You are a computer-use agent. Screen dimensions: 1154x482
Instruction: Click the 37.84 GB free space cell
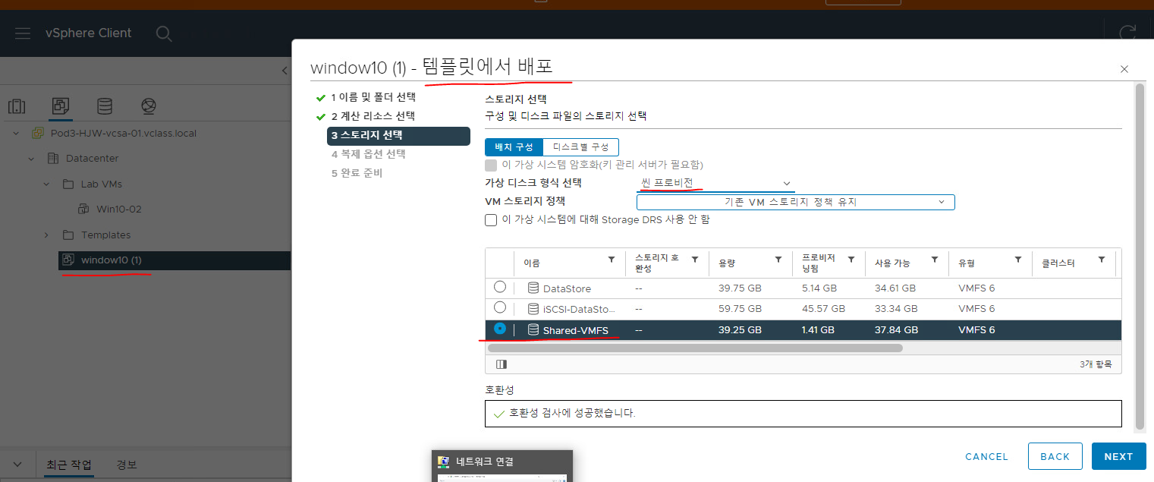point(896,330)
